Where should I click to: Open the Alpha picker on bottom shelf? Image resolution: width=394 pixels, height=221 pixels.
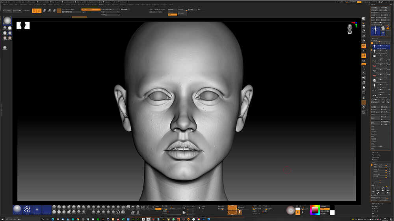tap(37, 210)
